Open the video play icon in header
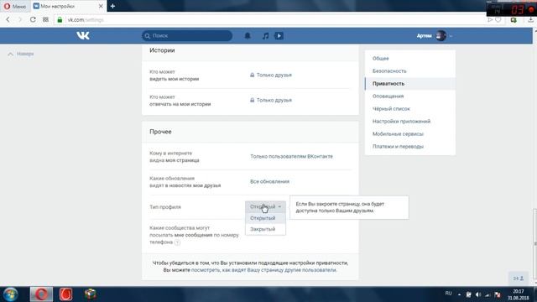537x302 pixels. [x=279, y=35]
